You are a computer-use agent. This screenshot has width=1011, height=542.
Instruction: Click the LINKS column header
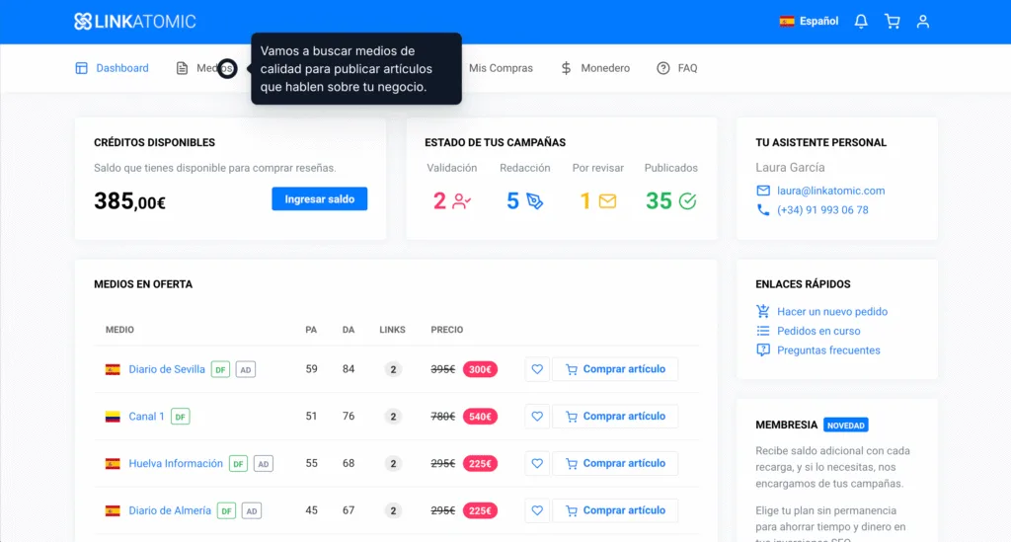[x=392, y=330]
